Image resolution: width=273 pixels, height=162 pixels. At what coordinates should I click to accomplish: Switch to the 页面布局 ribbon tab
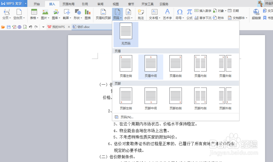click(x=69, y=4)
